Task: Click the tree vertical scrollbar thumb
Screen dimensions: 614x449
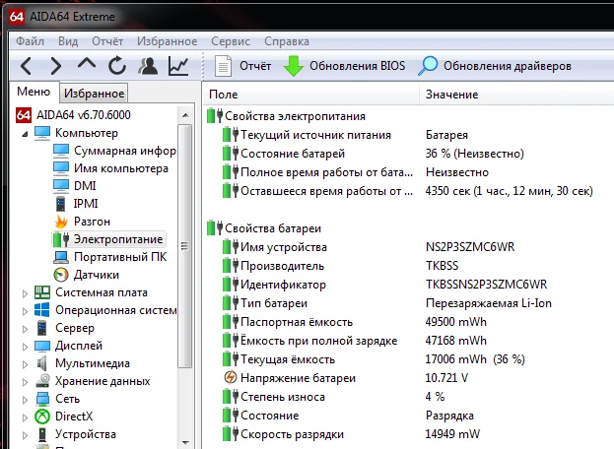Action: pyautogui.click(x=185, y=245)
